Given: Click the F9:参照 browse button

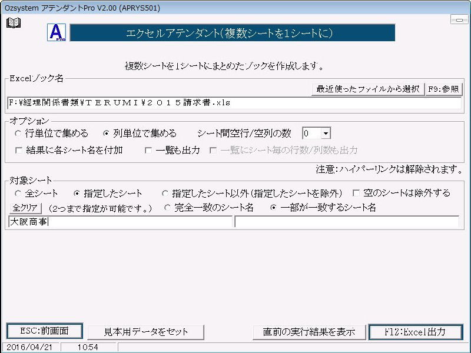Looking at the screenshot, I should pos(444,89).
